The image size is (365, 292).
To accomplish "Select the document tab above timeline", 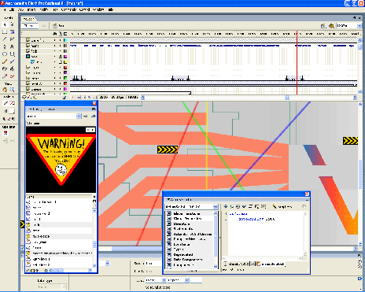I will pos(28,19).
